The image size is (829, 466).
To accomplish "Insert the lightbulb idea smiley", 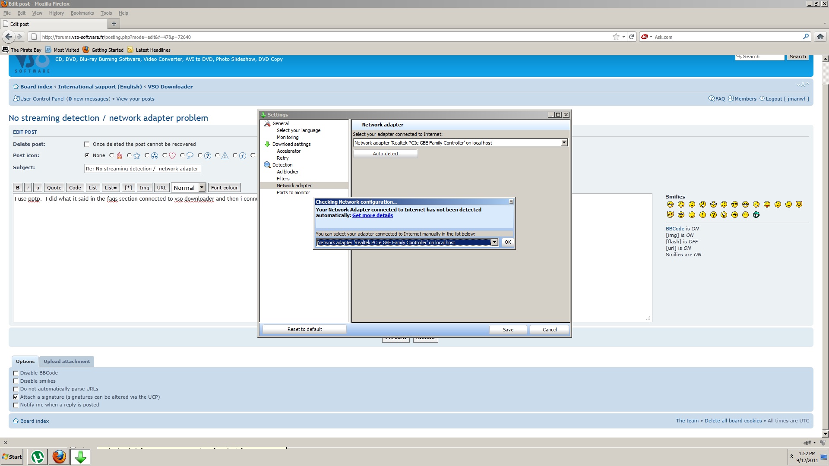I will click(x=724, y=214).
